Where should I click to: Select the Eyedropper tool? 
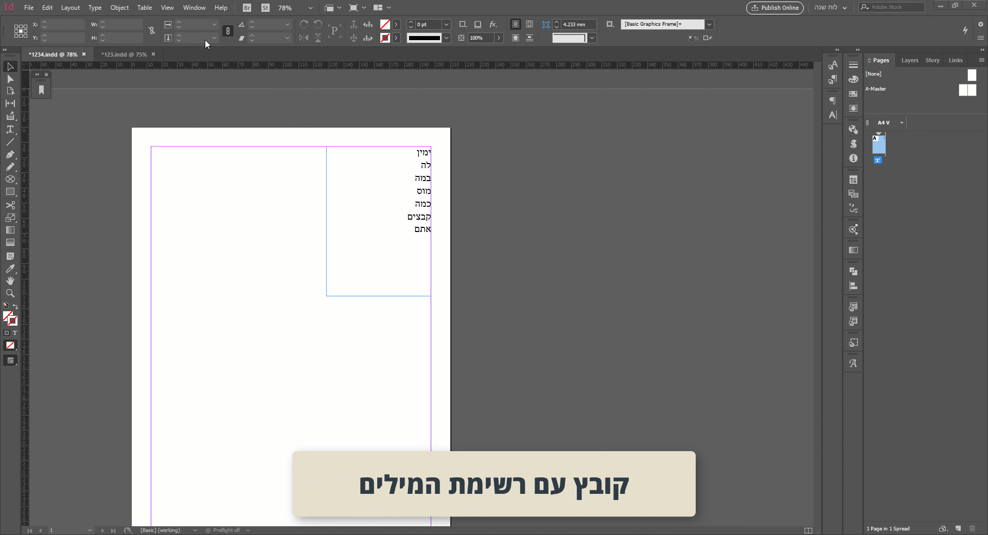pos(10,269)
